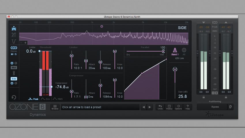Toggle the Side channel power button
This screenshot has width=245, height=138.
pyautogui.click(x=12, y=83)
